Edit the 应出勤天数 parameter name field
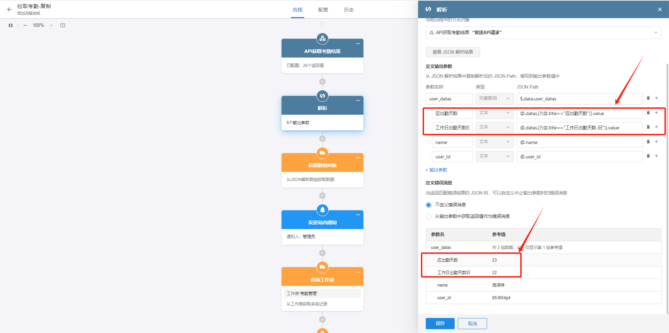This screenshot has width=669, height=333. point(452,113)
